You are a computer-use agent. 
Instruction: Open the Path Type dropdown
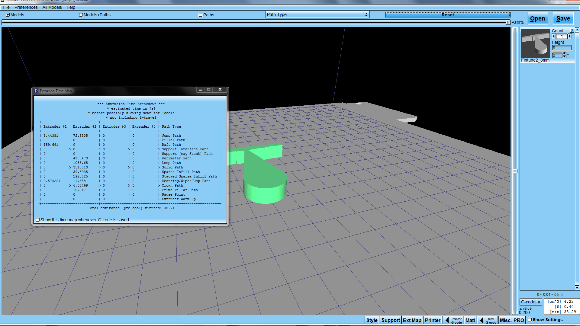pos(317,14)
